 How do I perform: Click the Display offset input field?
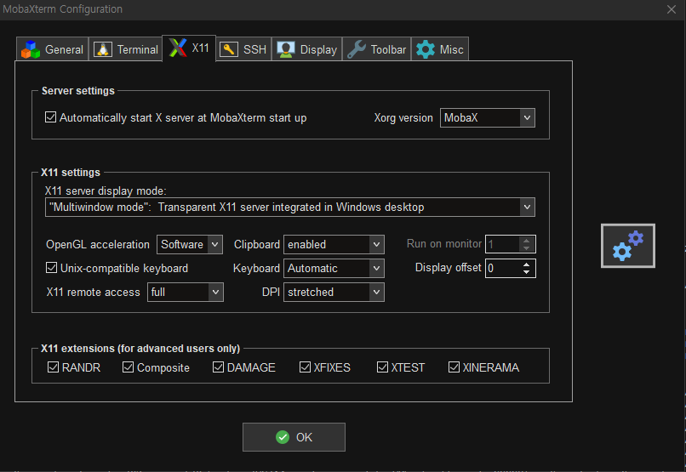click(503, 268)
